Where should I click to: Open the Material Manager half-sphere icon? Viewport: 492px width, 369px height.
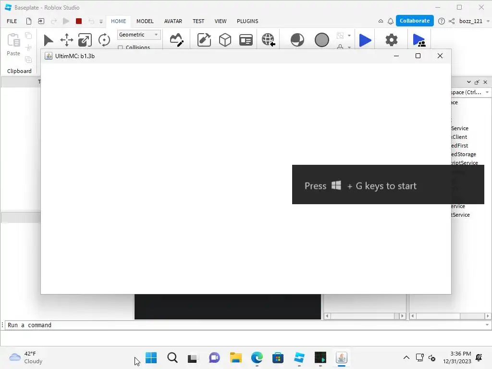297,40
